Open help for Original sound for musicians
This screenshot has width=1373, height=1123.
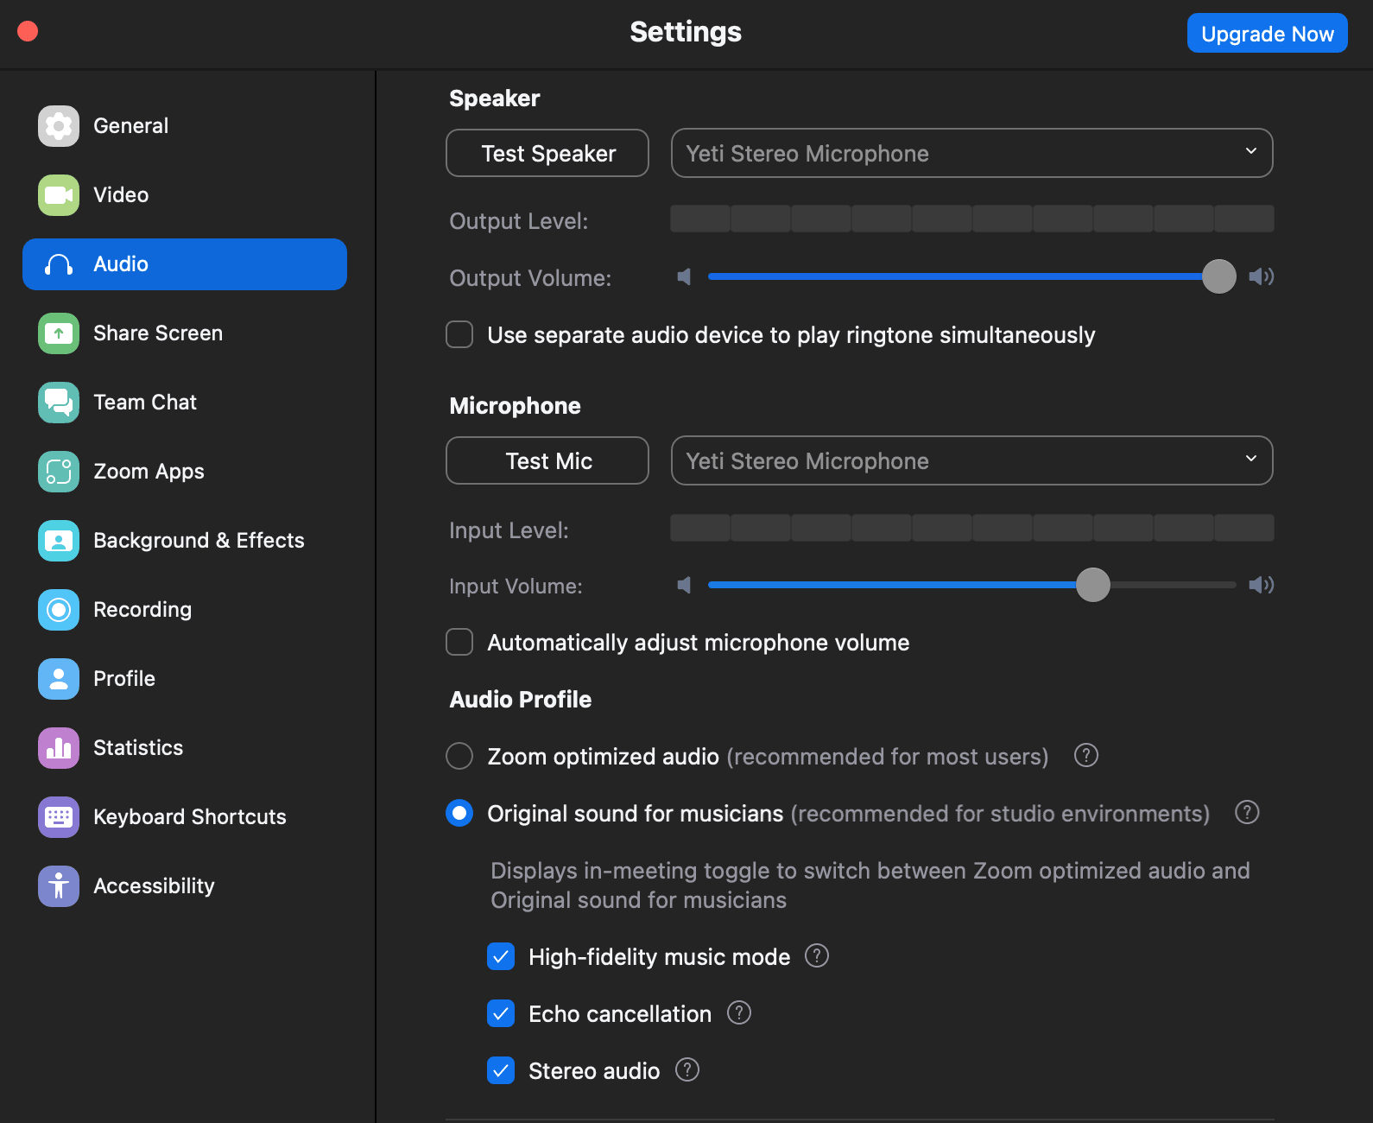[x=1247, y=813]
